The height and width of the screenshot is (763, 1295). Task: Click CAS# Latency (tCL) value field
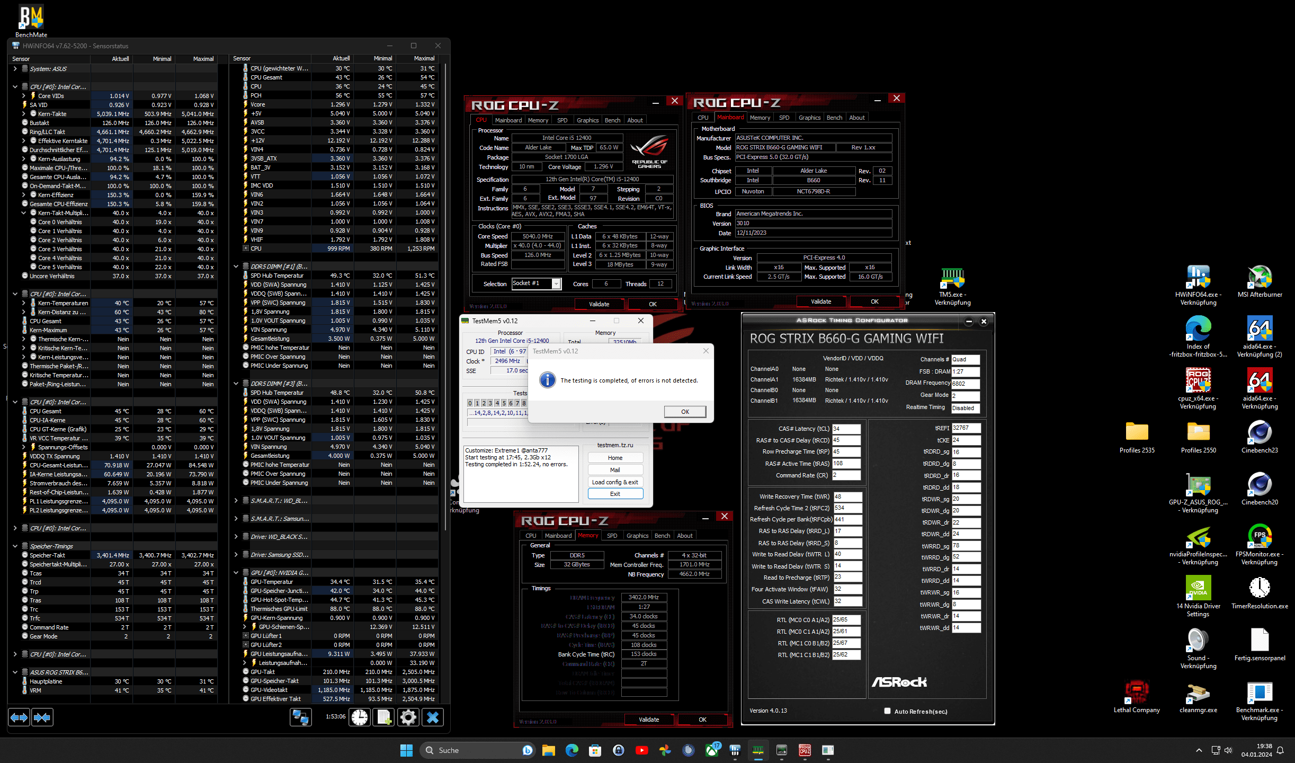point(846,429)
